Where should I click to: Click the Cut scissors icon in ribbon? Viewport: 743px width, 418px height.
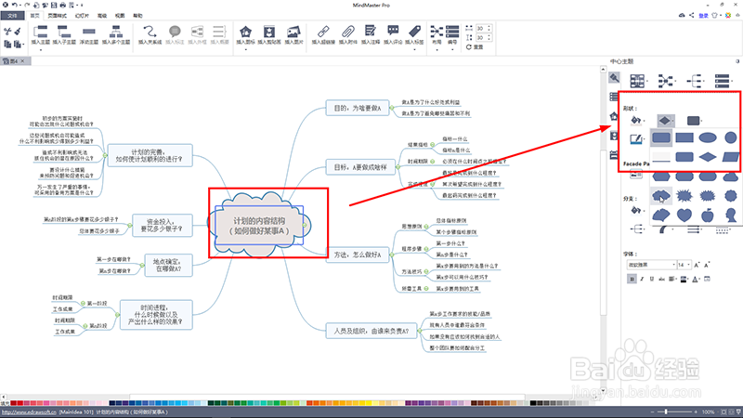pos(7,32)
